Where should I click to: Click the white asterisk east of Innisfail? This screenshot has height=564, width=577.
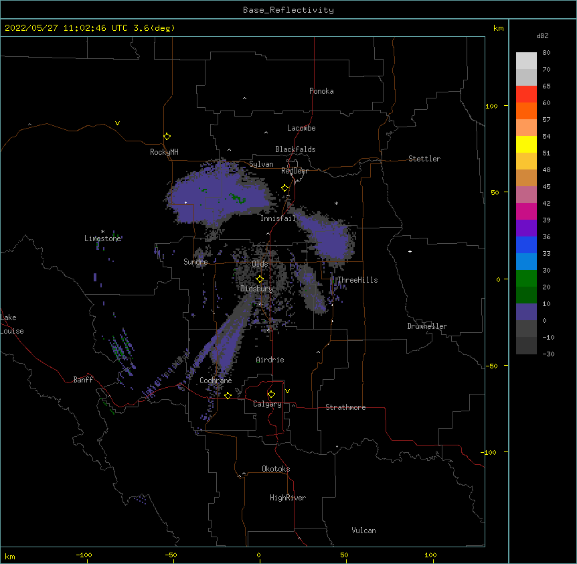point(336,203)
